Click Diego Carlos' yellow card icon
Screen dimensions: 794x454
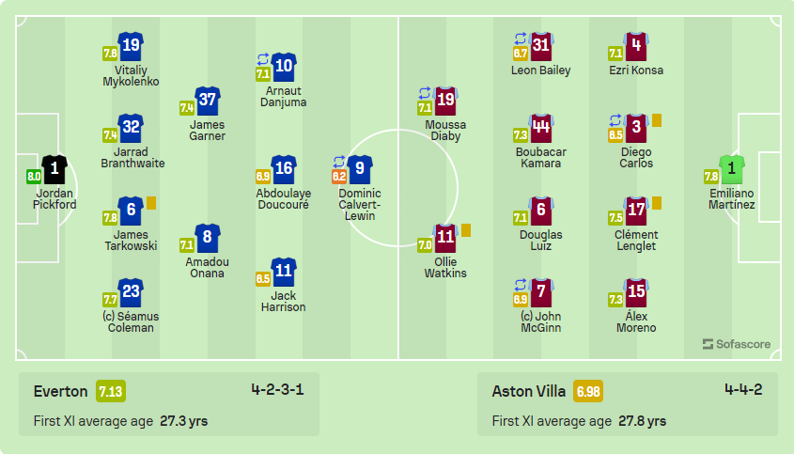(x=657, y=120)
